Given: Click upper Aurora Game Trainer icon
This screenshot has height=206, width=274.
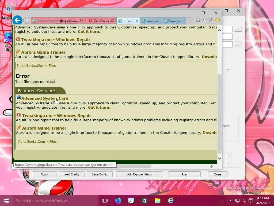Looking at the screenshot, I should [x=18, y=51].
